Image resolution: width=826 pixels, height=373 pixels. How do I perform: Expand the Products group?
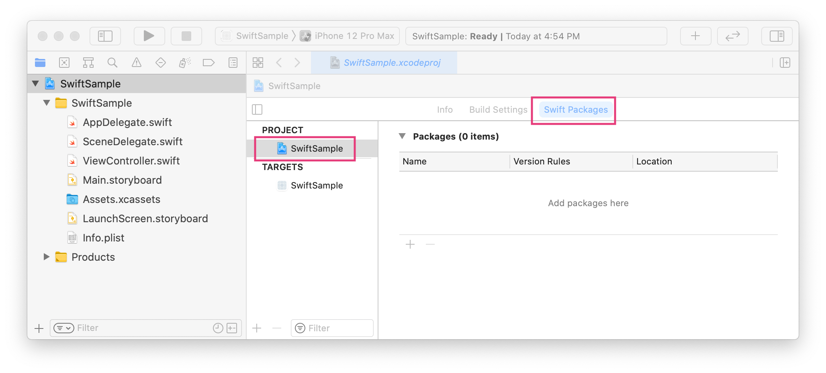coord(46,257)
